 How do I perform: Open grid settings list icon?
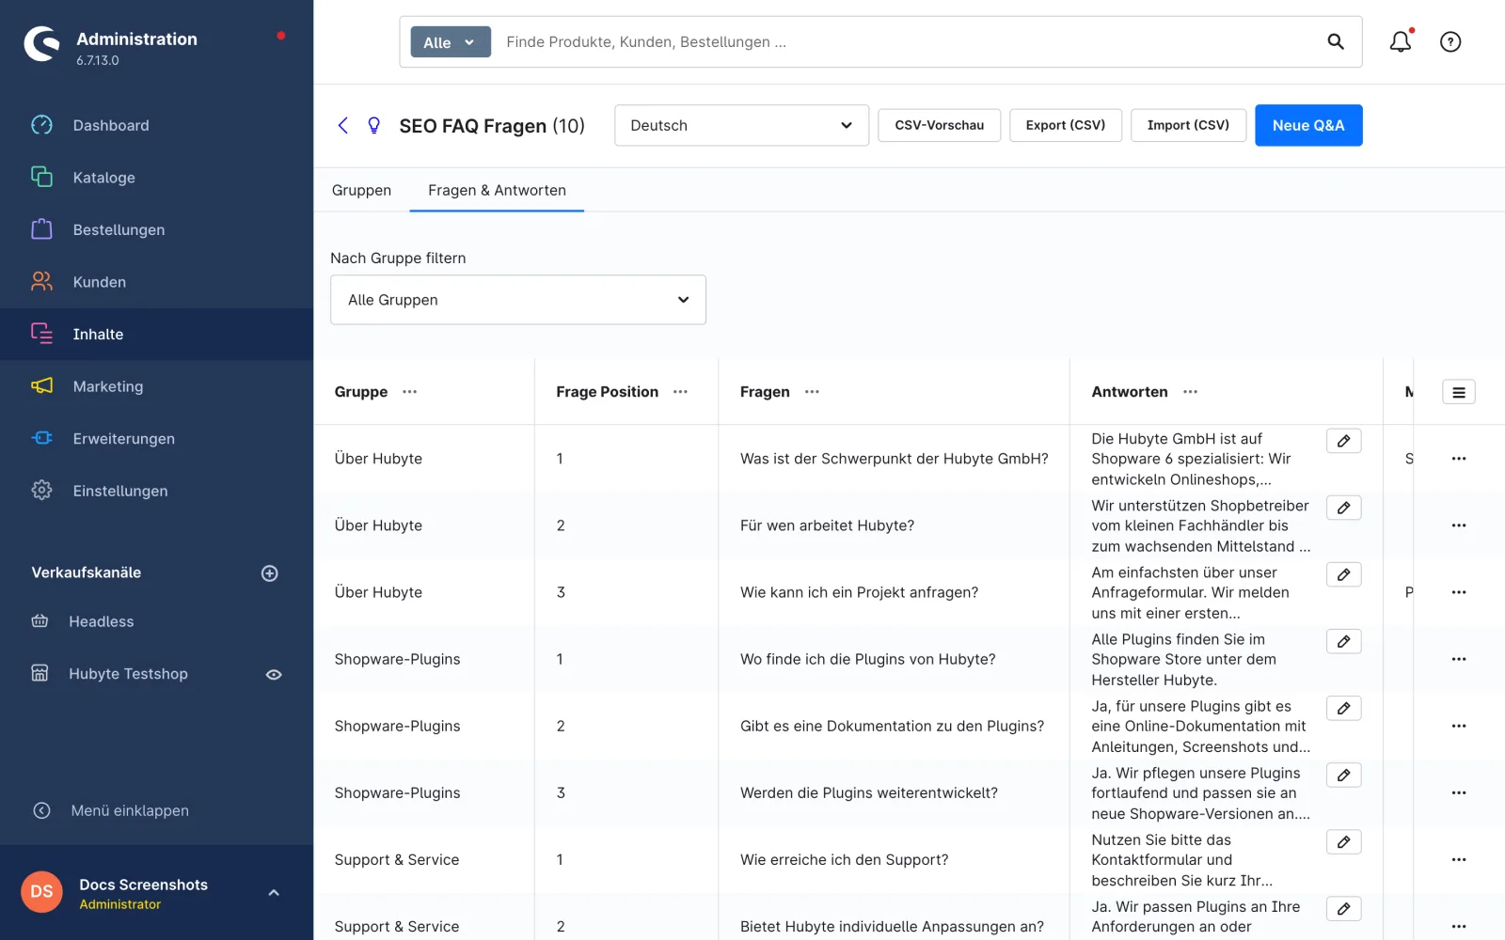(1458, 392)
